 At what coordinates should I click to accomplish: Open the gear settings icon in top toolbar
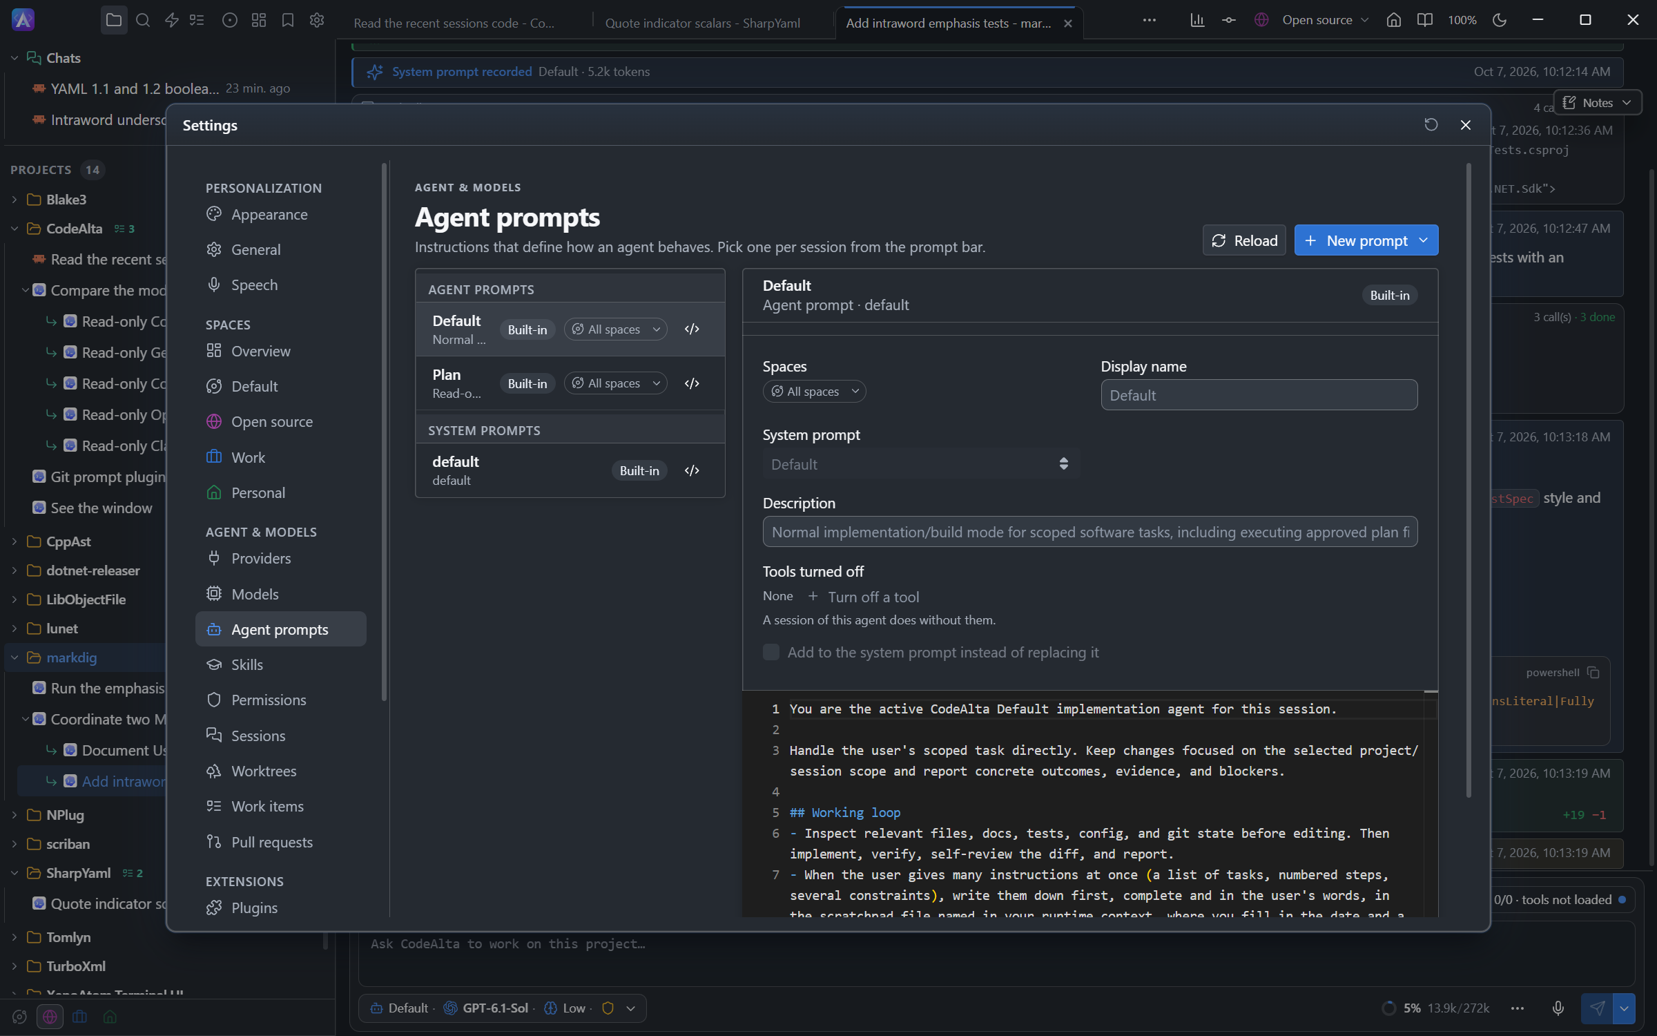pyautogui.click(x=317, y=20)
